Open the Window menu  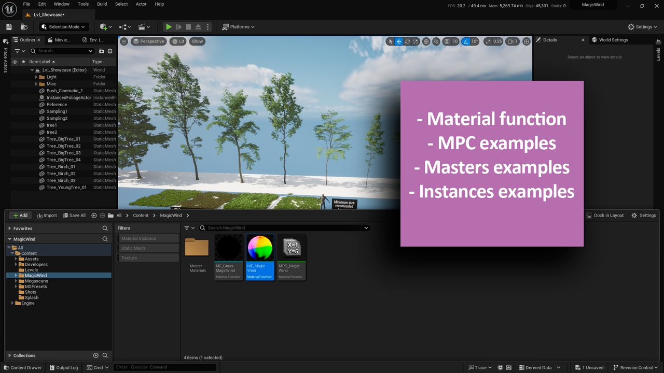[x=62, y=4]
